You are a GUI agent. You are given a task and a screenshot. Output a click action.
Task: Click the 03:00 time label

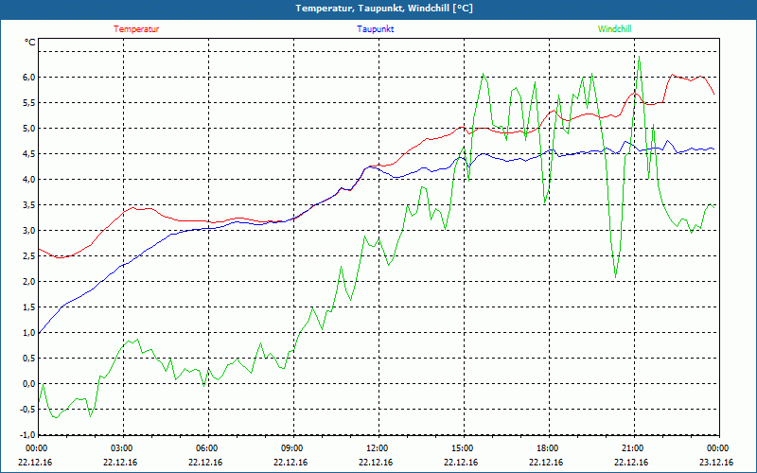[121, 448]
